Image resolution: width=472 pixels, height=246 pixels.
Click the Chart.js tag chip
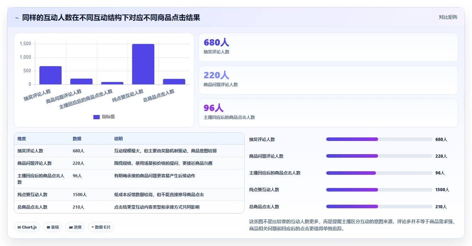[27, 227]
